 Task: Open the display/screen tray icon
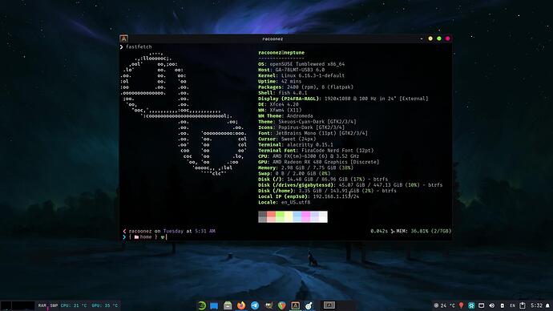pyautogui.click(x=482, y=305)
